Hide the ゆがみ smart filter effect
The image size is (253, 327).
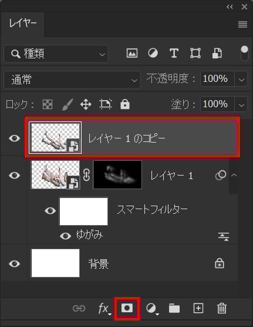tap(65, 236)
